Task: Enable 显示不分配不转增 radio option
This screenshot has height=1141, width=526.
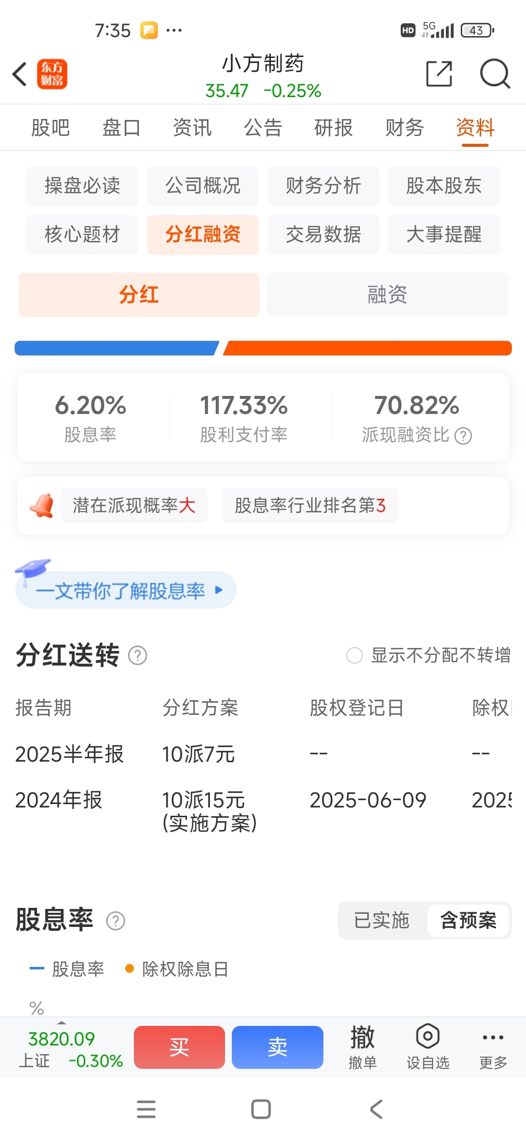Action: pos(355,655)
